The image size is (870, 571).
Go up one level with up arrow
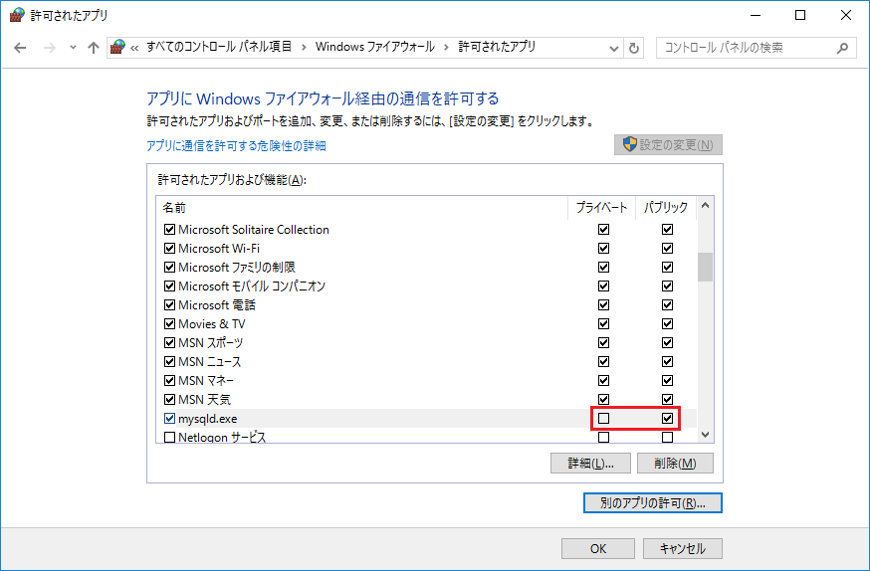pos(94,48)
